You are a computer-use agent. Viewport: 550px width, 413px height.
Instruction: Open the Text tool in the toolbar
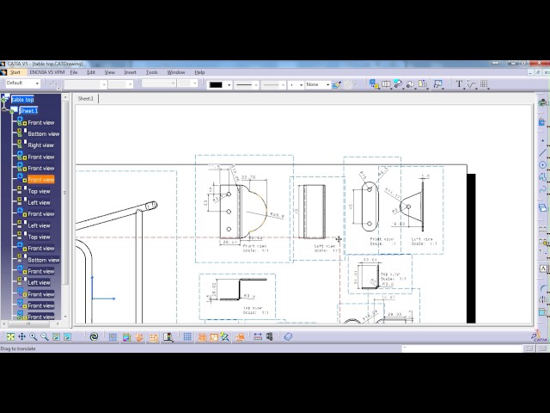(459, 84)
